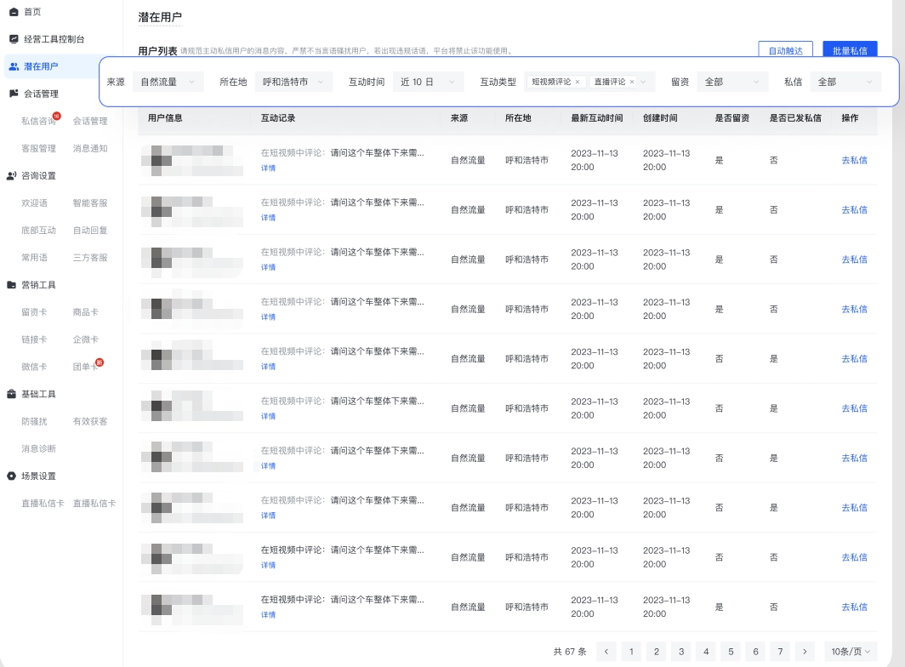Click the red badge on 团单卡

100,362
